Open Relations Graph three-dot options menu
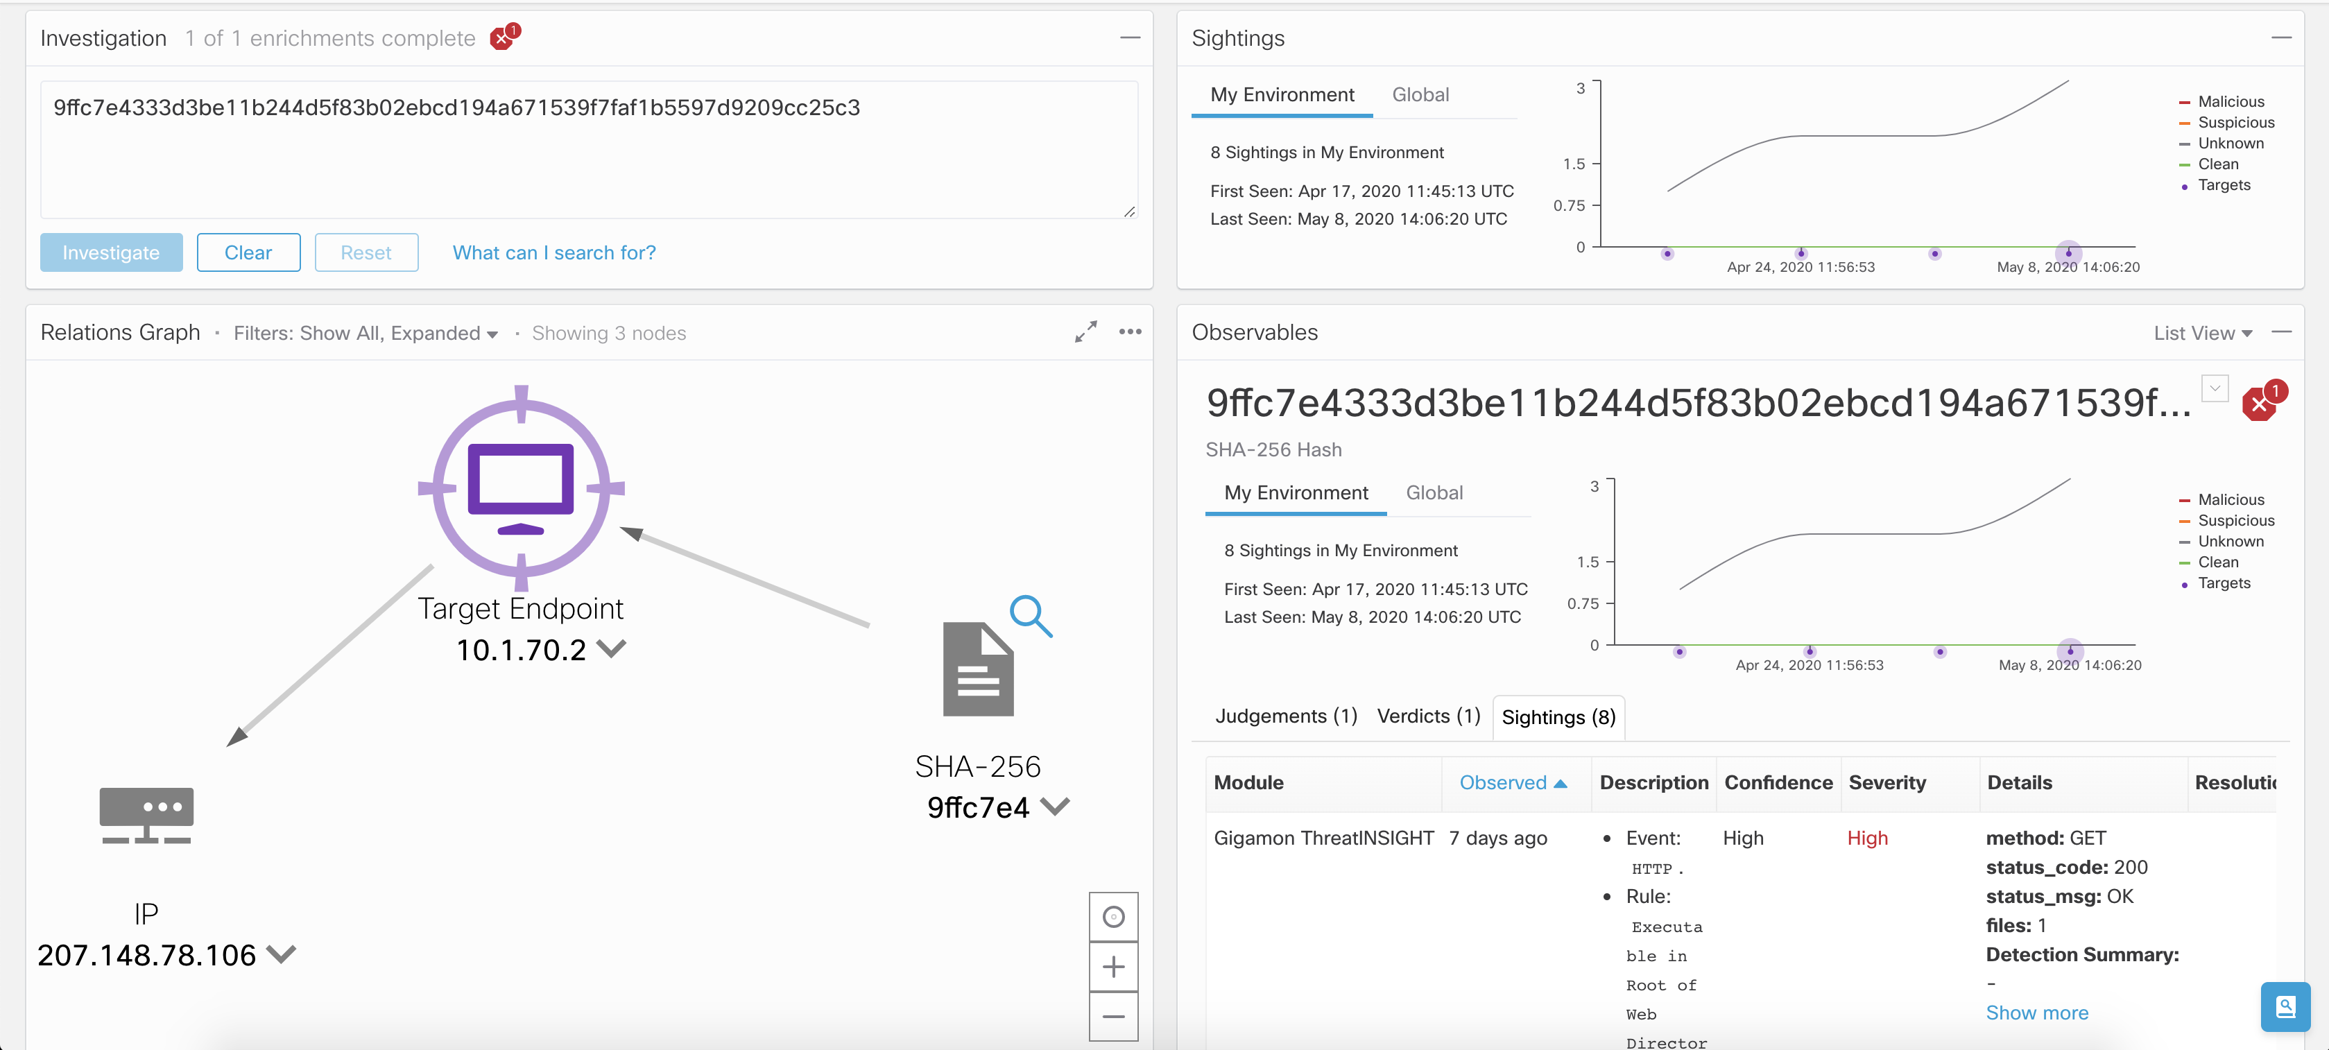The height and width of the screenshot is (1050, 2329). [1129, 332]
